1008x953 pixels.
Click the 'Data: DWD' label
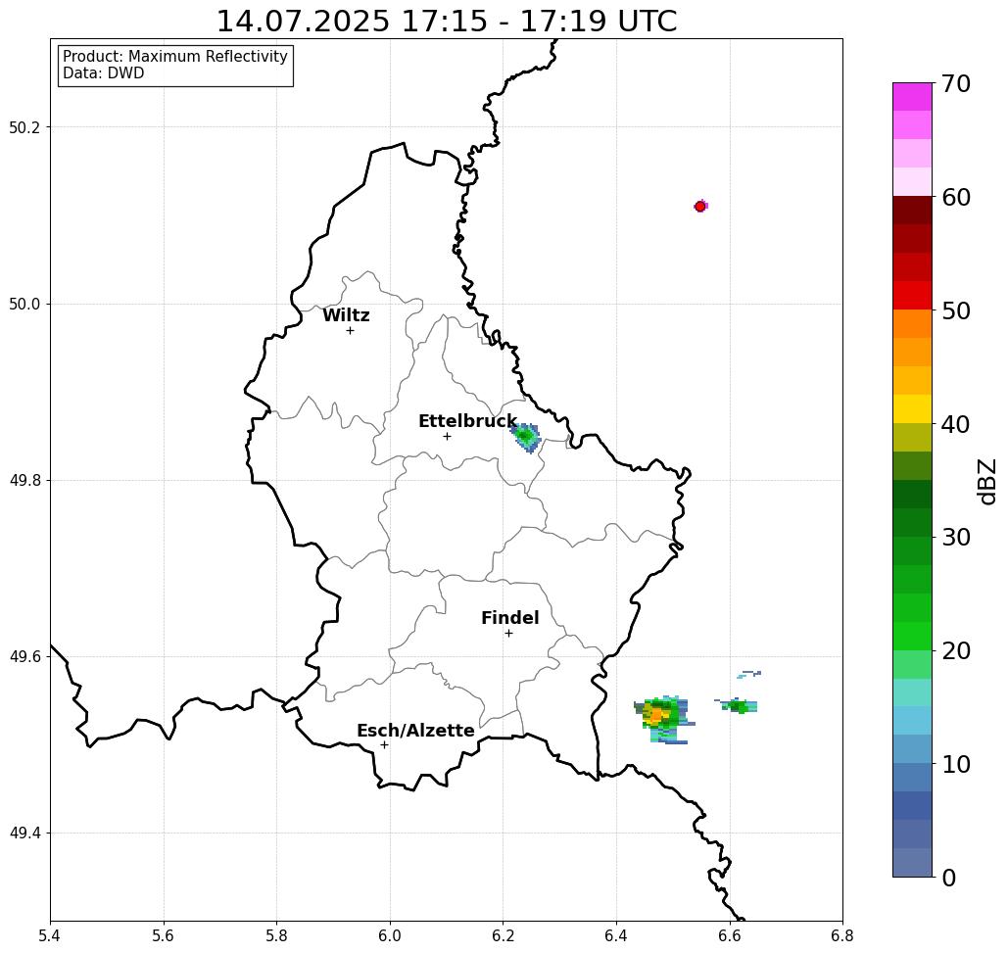click(104, 73)
